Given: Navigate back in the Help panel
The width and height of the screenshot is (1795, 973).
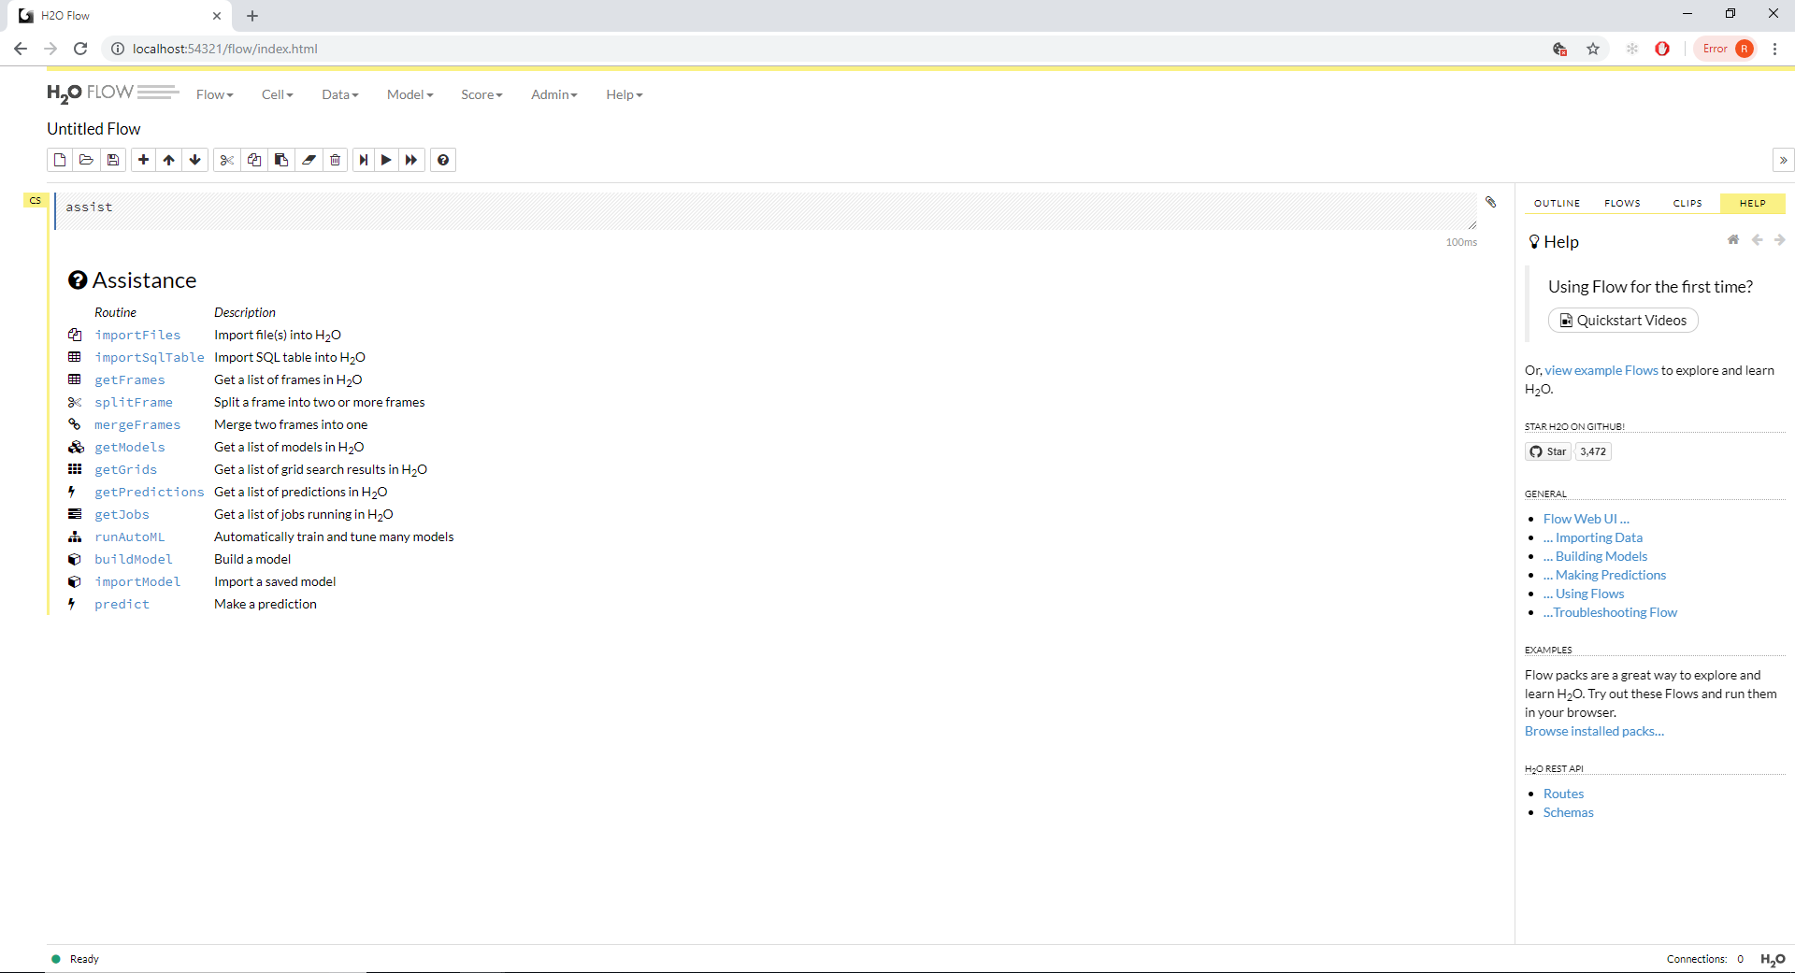Looking at the screenshot, I should coord(1758,240).
